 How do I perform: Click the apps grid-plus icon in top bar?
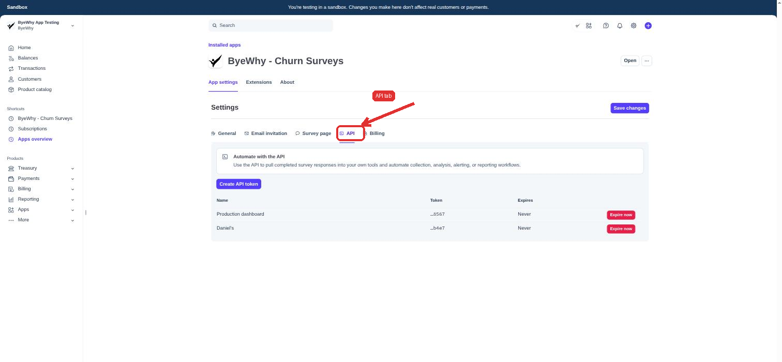[589, 26]
